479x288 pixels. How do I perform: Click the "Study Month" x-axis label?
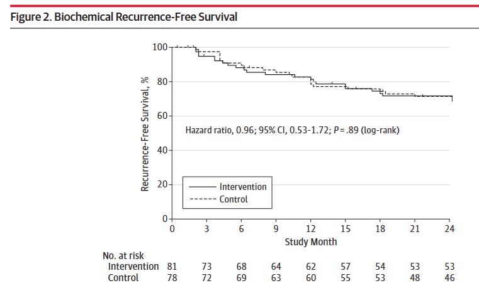click(x=310, y=241)
